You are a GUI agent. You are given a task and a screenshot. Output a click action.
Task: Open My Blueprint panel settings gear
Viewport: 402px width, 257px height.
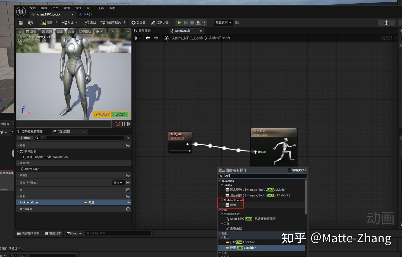point(128,138)
